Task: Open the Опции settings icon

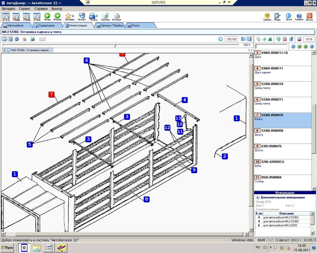Action: (277, 17)
